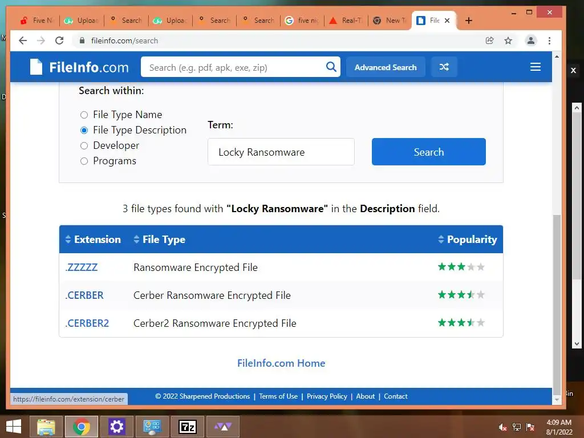The width and height of the screenshot is (584, 438).
Task: Select the Developer radio button
Action: 84,145
